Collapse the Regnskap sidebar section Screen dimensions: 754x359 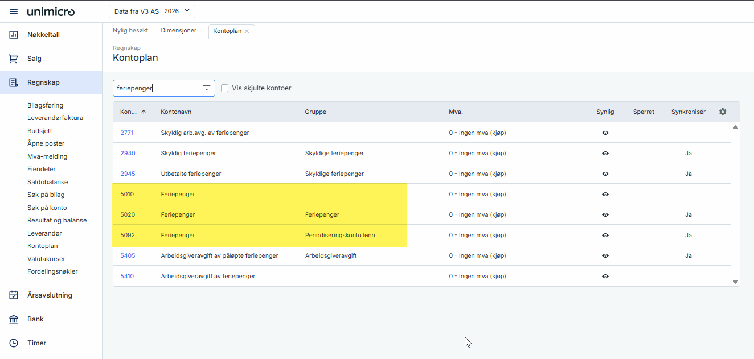[x=43, y=82]
